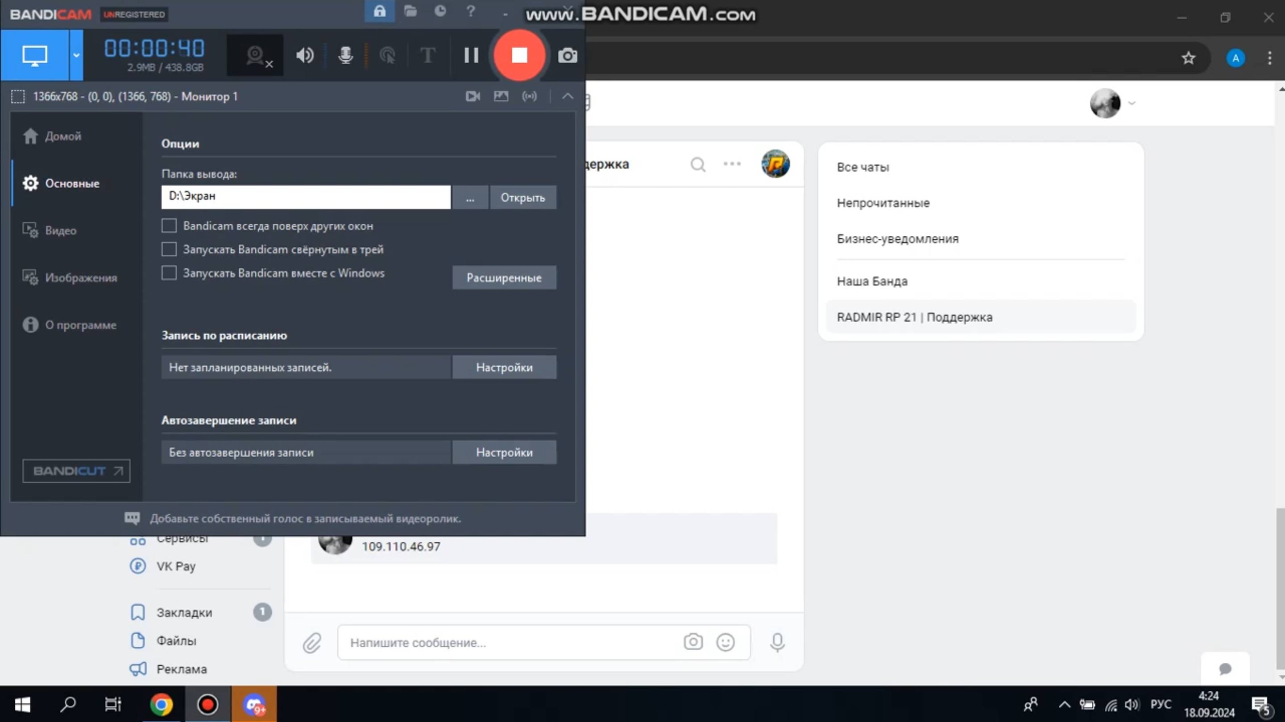Click the voice tip message at bottom
This screenshot has width=1285, height=722.
305,518
